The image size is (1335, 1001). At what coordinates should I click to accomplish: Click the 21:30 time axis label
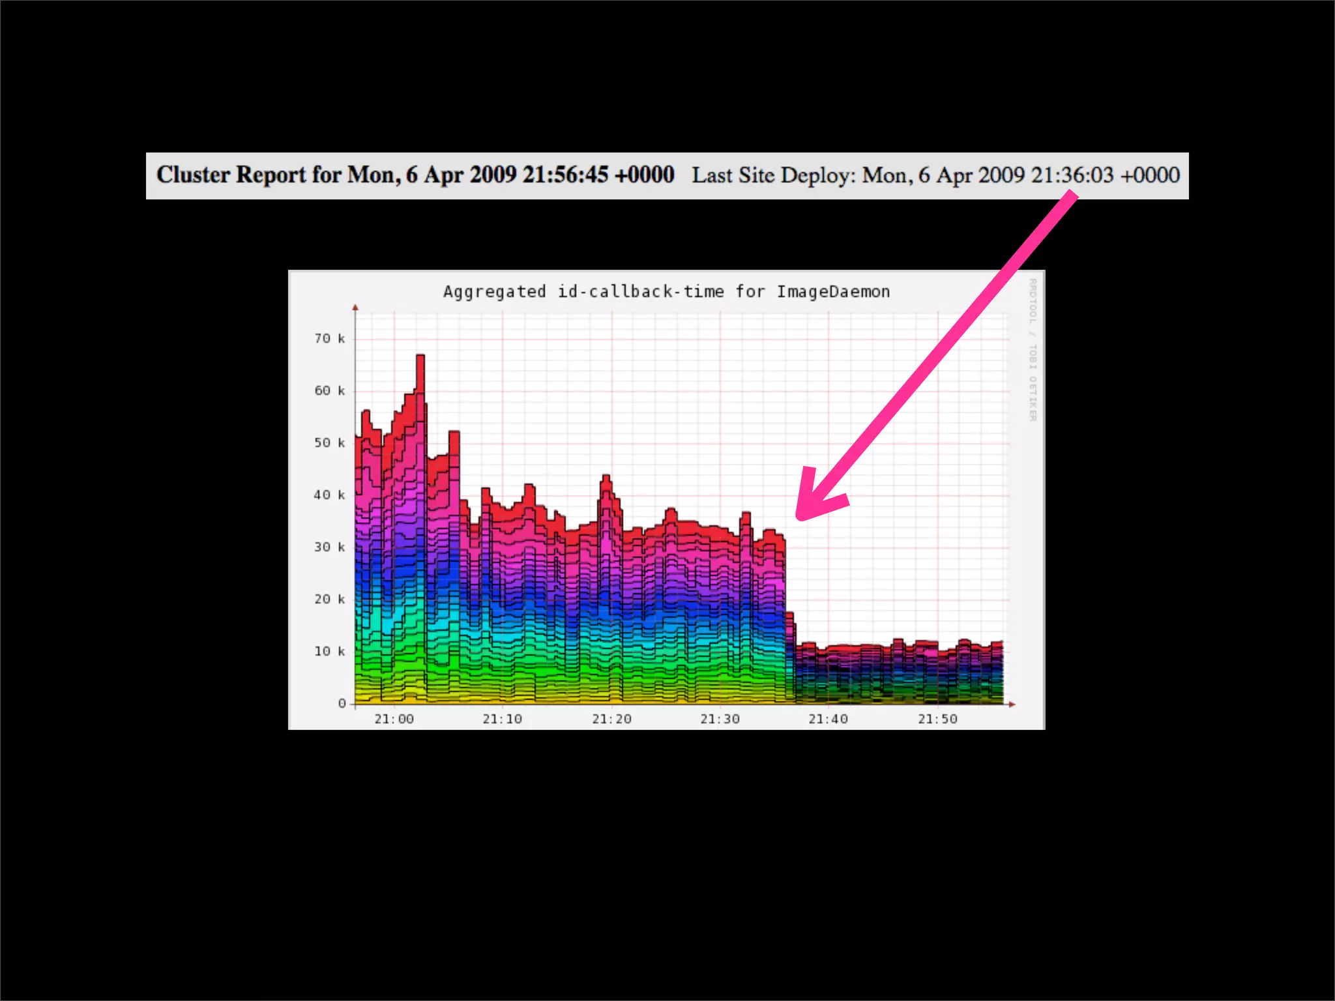tap(720, 719)
